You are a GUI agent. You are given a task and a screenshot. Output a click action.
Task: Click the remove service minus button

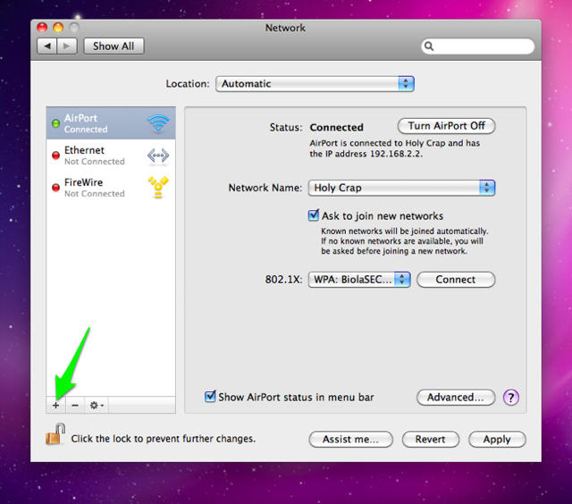(x=75, y=405)
